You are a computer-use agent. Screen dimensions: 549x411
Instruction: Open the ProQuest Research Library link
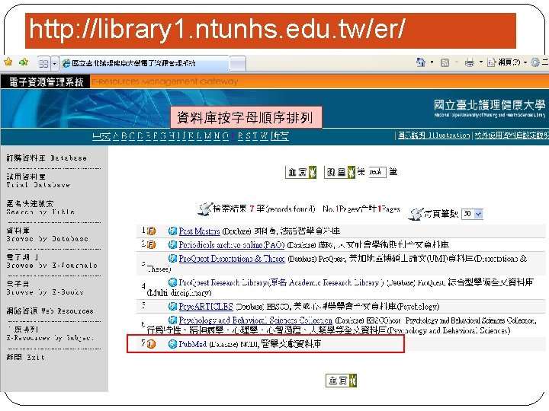281,282
